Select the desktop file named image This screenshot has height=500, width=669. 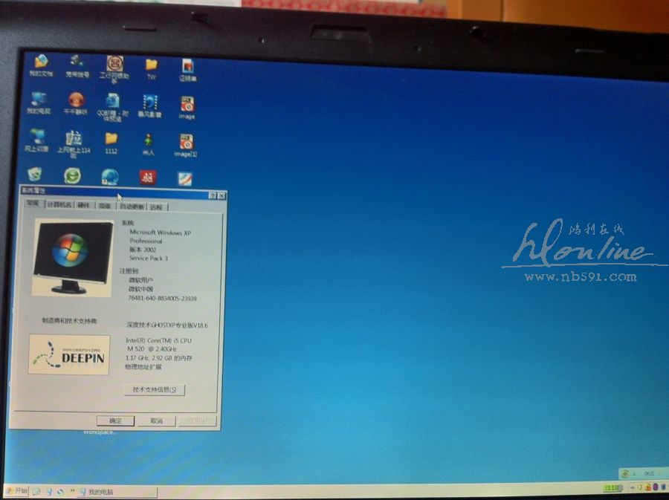coord(187,108)
